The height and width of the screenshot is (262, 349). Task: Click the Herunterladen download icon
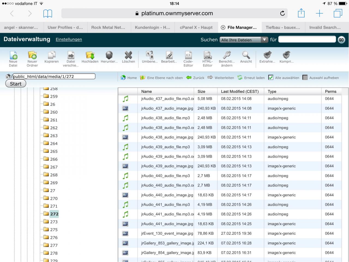pos(109,55)
